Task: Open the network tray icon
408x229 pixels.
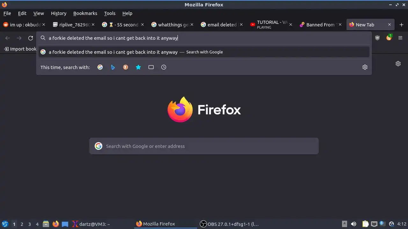Action: click(374, 224)
